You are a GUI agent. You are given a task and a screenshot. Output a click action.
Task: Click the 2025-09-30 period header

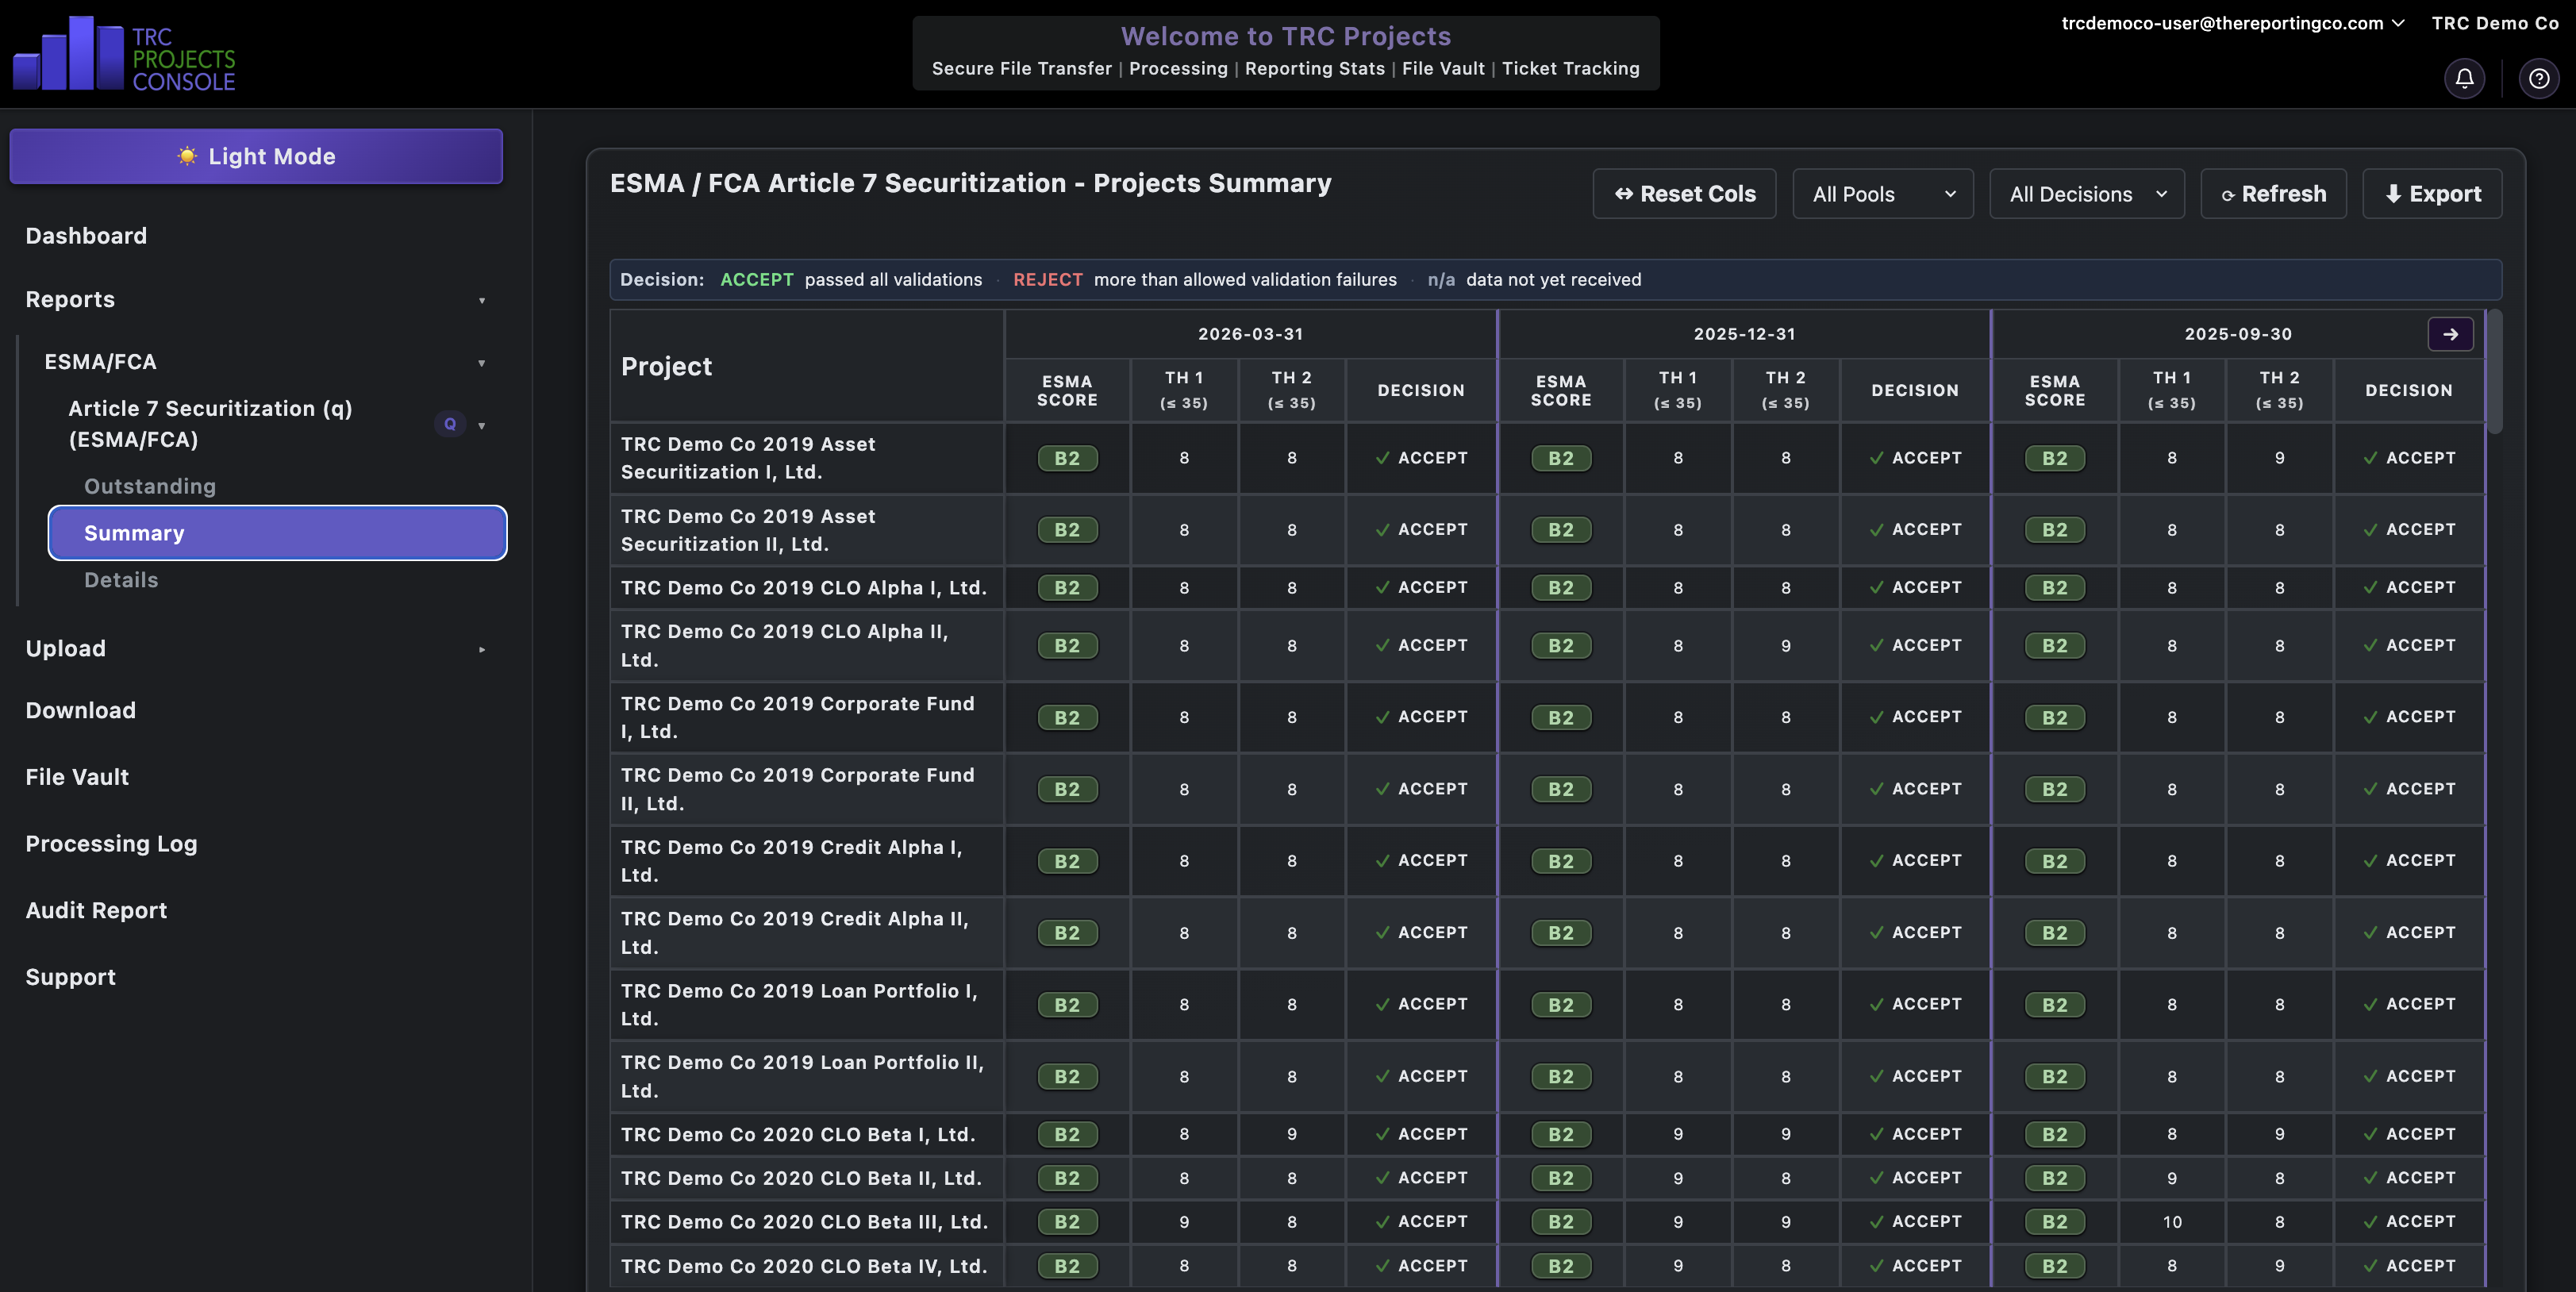2238,334
